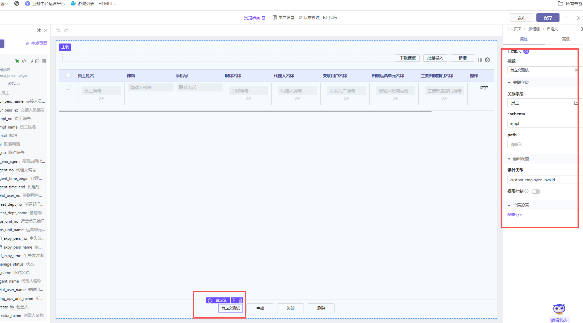Screen dimensions: 583x323
Task: Click the A-Z sort icon
Action: pos(480,60)
